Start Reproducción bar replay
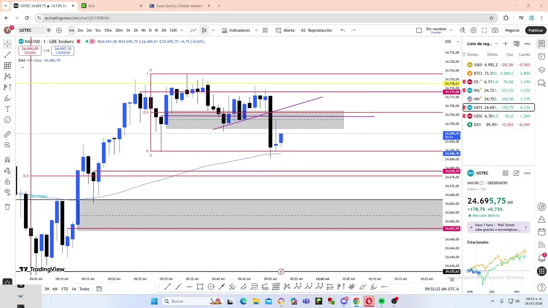This screenshot has height=308, width=548. 316,30
